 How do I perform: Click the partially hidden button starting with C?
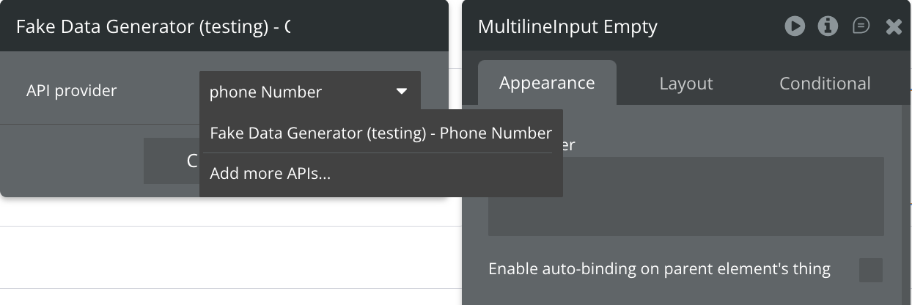click(x=172, y=161)
